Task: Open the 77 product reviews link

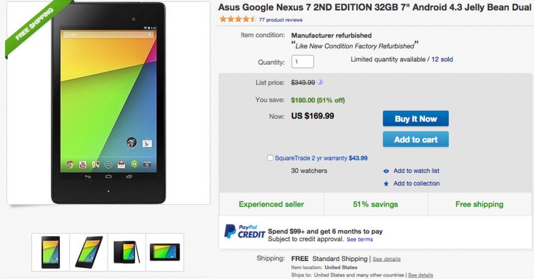Action: (x=281, y=20)
